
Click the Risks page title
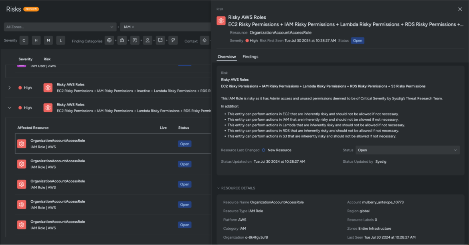[14, 9]
